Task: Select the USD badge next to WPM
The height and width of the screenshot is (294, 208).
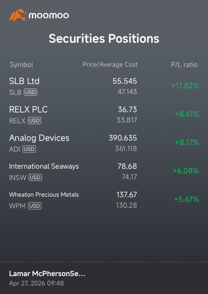Action: [34, 206]
